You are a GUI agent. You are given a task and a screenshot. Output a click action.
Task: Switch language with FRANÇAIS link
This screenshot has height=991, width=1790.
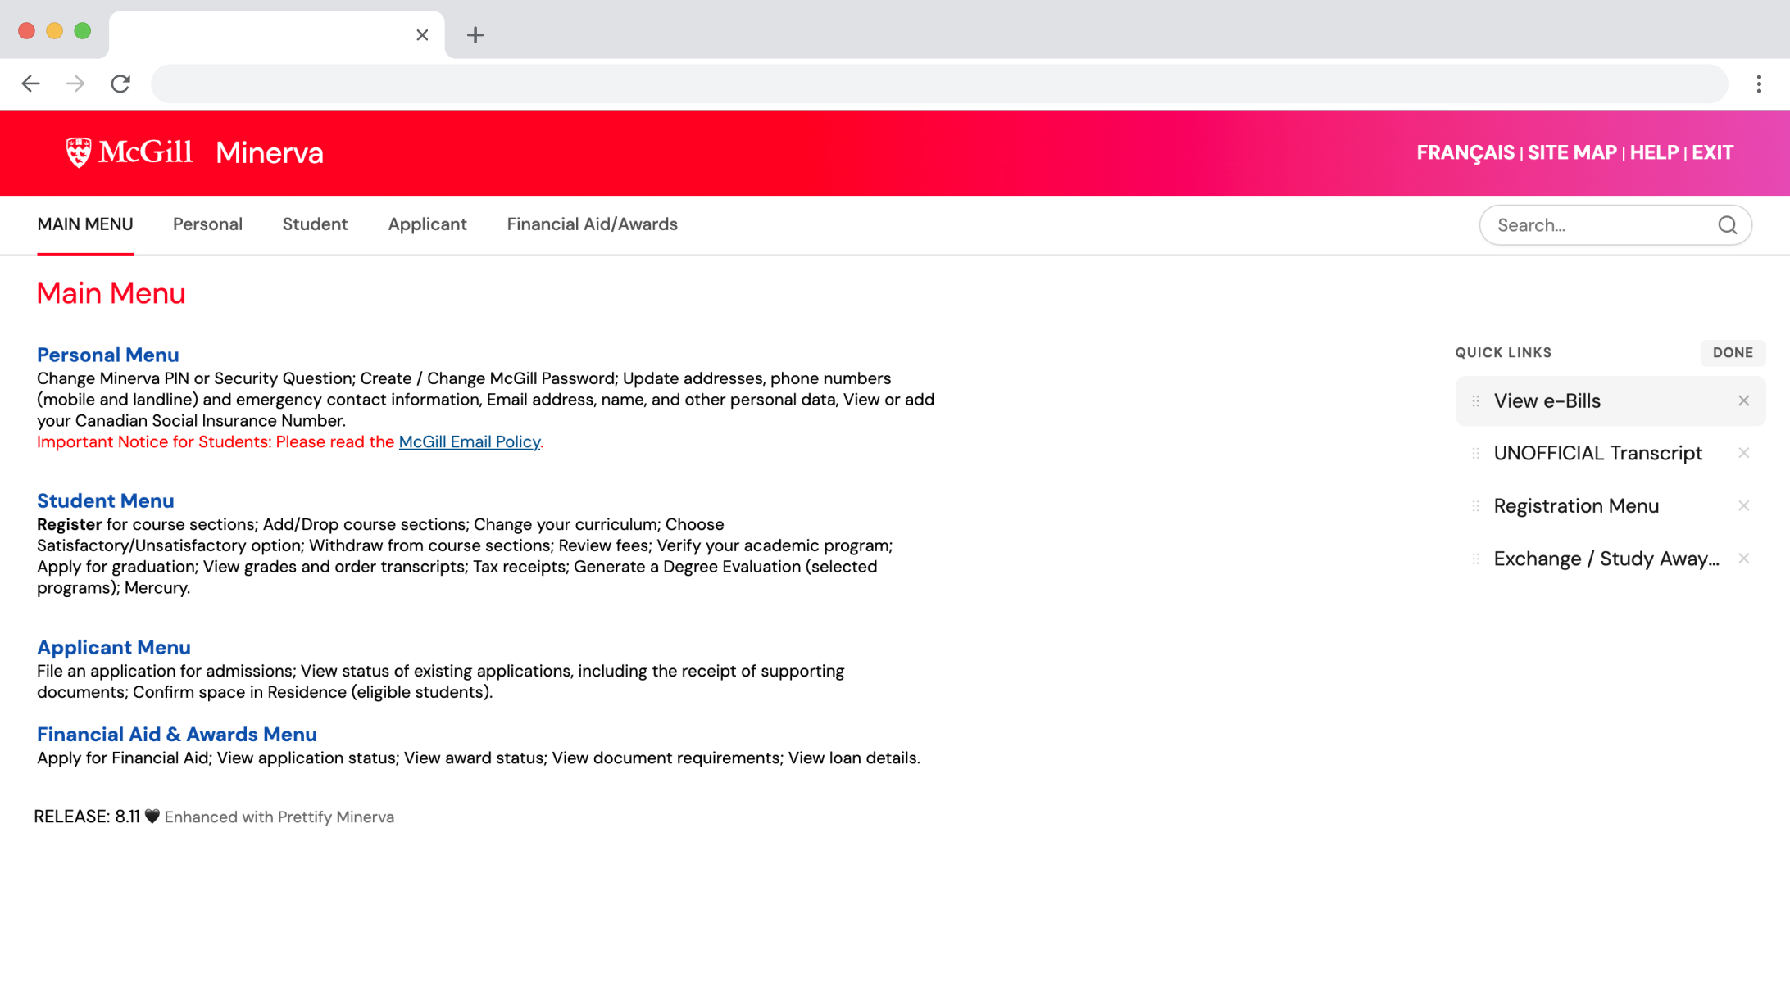pyautogui.click(x=1465, y=153)
